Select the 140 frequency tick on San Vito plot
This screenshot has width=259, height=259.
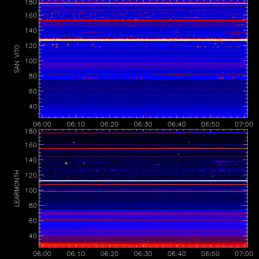tap(31, 30)
